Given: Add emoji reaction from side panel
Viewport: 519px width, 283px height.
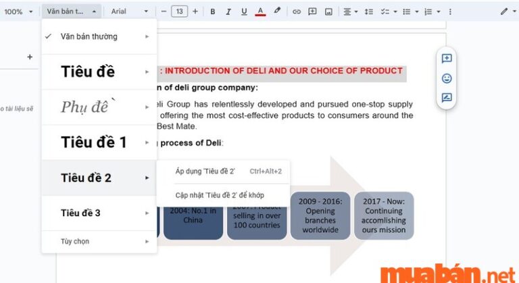Looking at the screenshot, I should (447, 78).
